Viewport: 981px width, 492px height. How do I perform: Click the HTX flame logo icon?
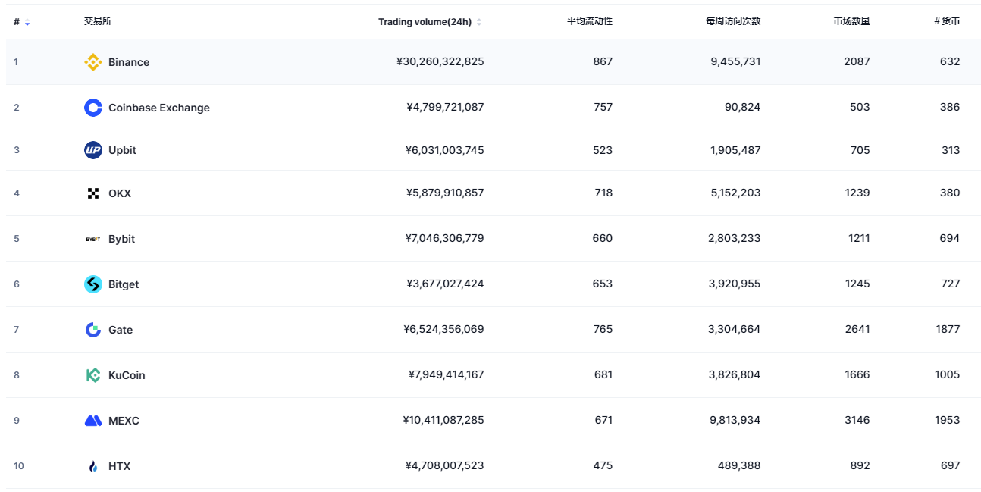[93, 466]
